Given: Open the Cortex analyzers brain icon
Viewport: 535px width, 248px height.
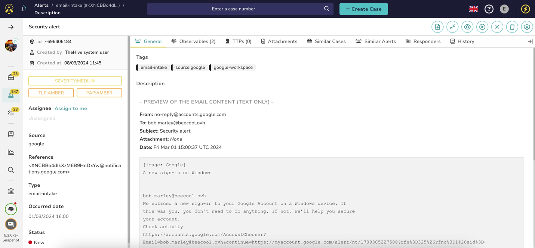Looking at the screenshot, I should tap(11, 209).
